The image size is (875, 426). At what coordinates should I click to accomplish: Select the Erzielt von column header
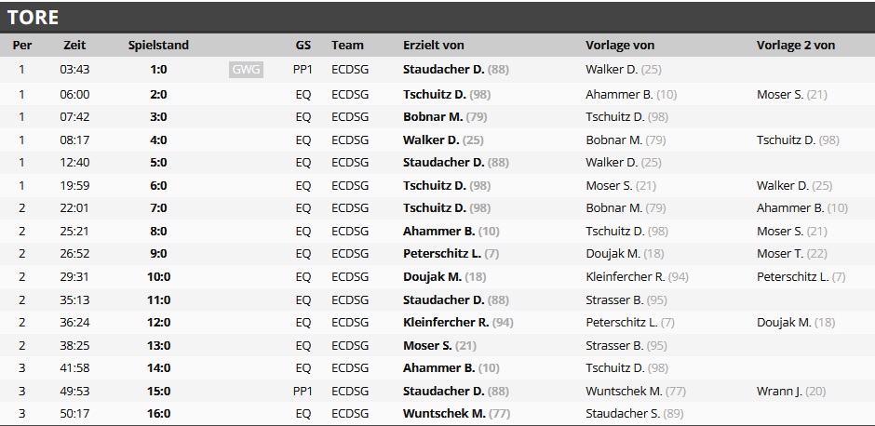[x=433, y=45]
